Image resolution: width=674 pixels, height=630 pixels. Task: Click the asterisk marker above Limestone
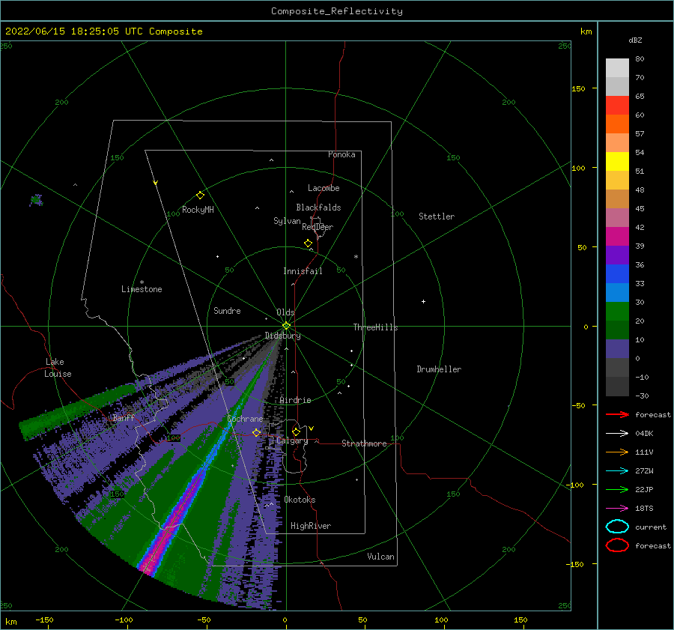142,282
